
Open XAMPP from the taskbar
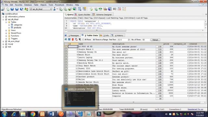[x=42, y=114]
